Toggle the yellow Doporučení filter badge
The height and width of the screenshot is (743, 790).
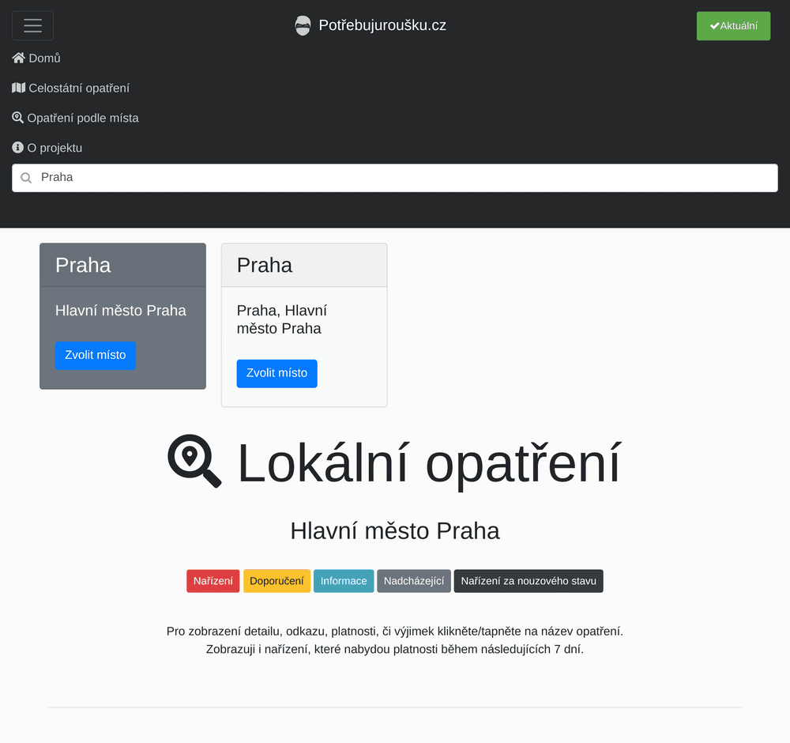tap(276, 581)
